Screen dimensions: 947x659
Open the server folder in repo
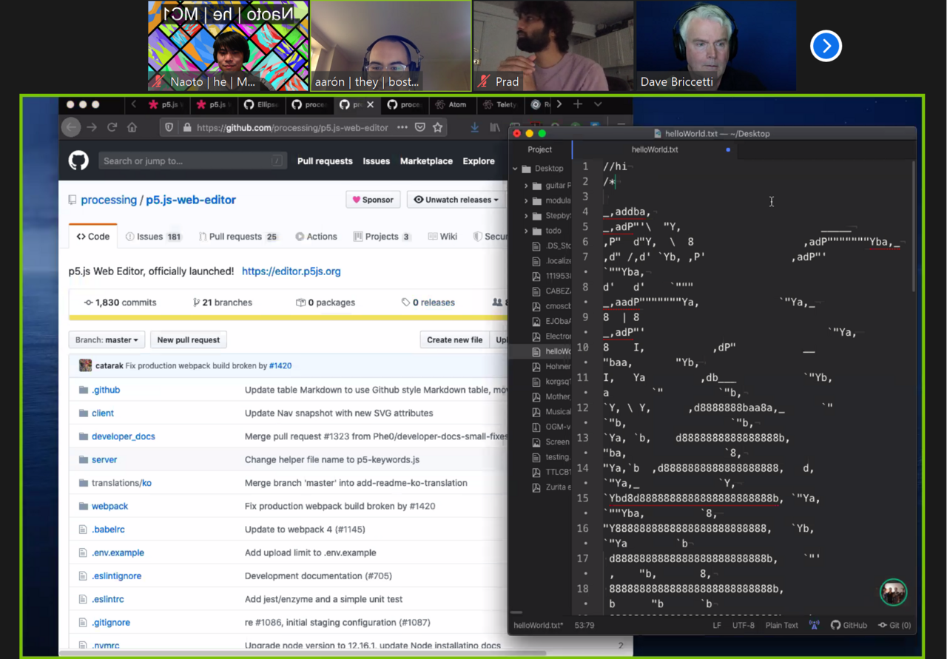point(104,459)
